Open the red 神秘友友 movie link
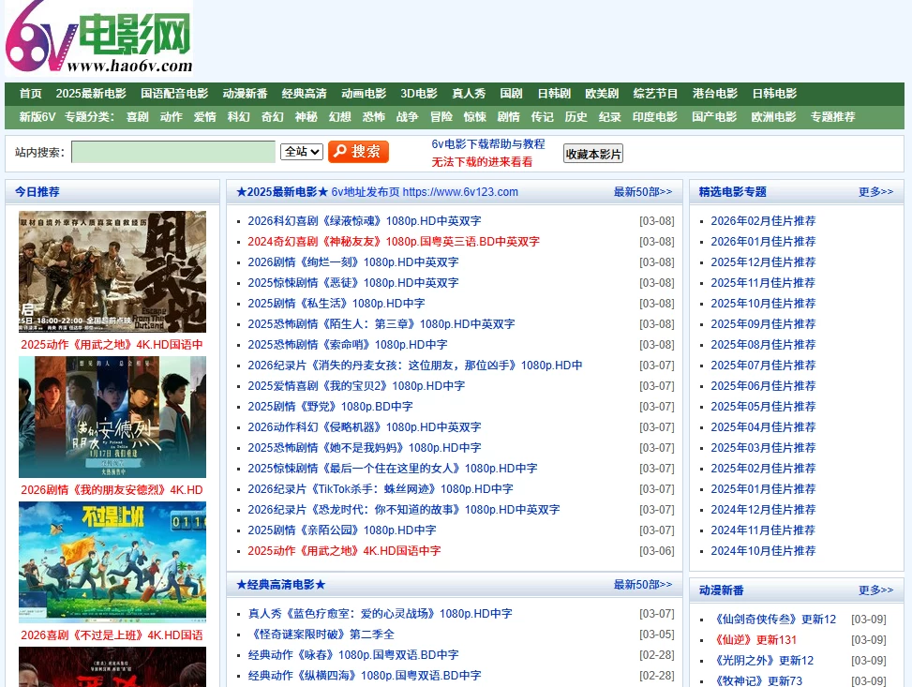This screenshot has width=912, height=687. pos(393,242)
